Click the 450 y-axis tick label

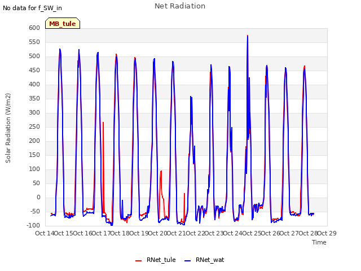(34, 70)
